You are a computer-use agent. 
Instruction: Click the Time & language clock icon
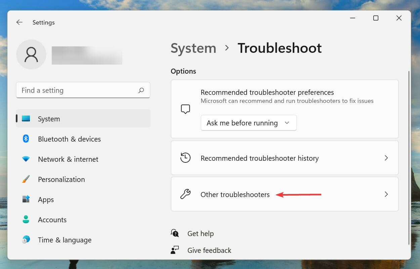tap(26, 240)
